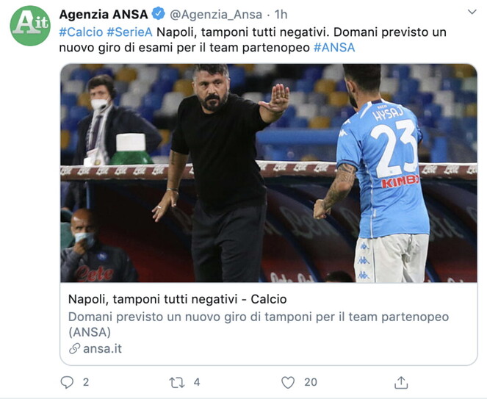
Task: Like the tweet with heart icon
Action: click(288, 382)
